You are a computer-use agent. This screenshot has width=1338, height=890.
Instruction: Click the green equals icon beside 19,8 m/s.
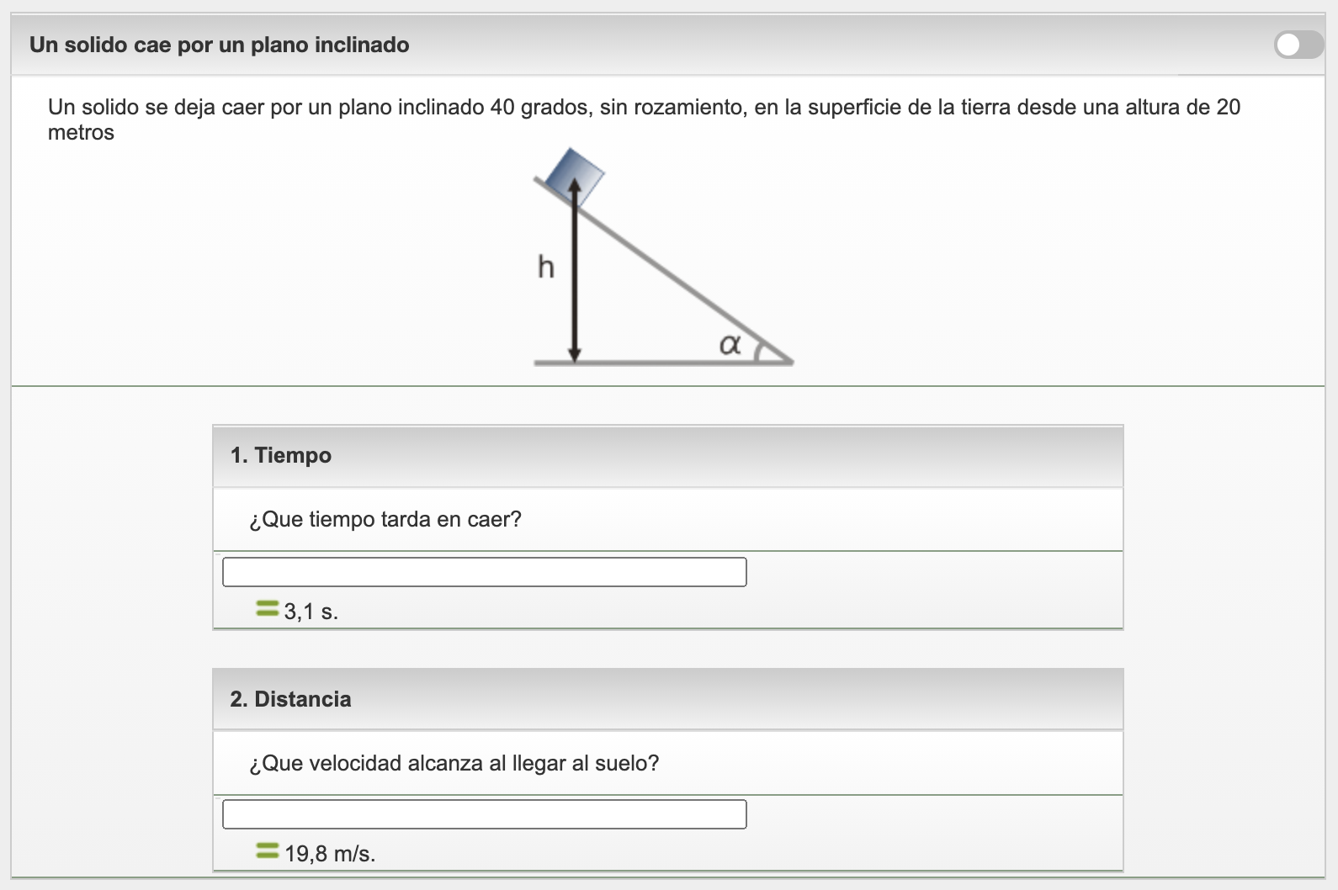point(267,851)
